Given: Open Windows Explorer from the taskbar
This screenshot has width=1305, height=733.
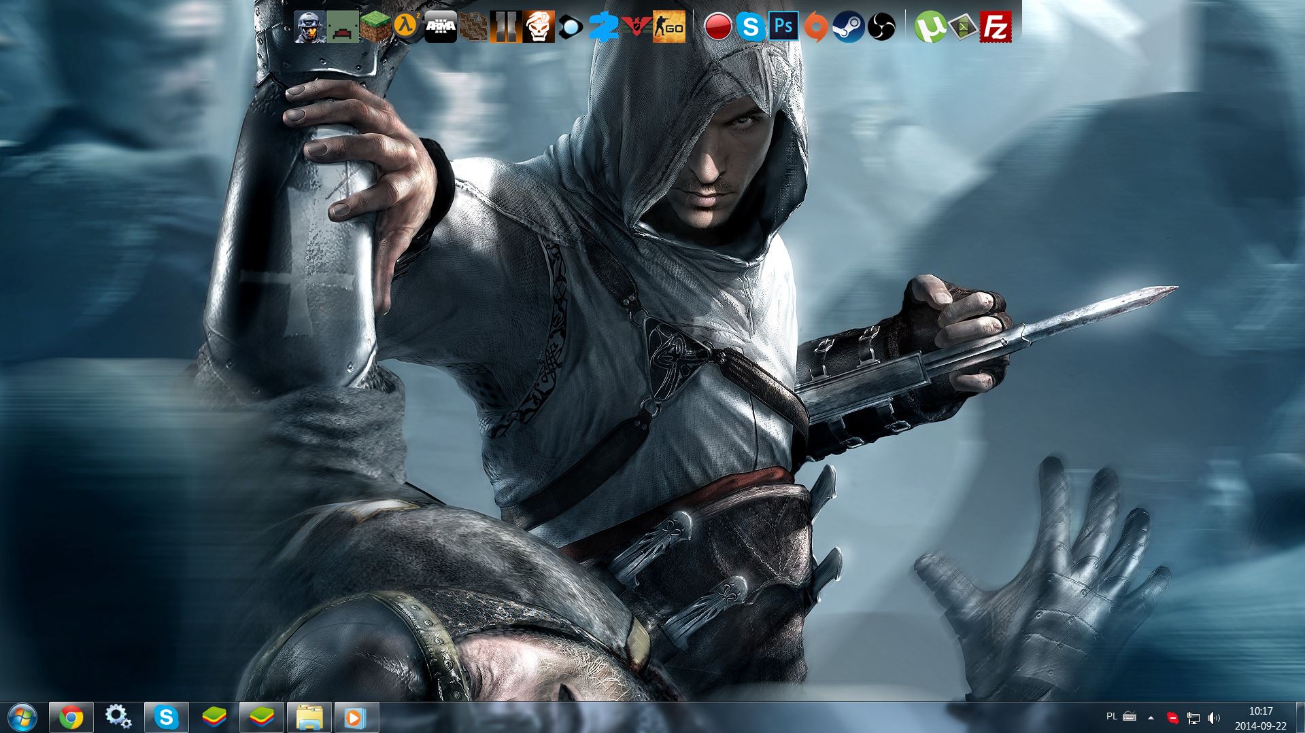Looking at the screenshot, I should [309, 717].
